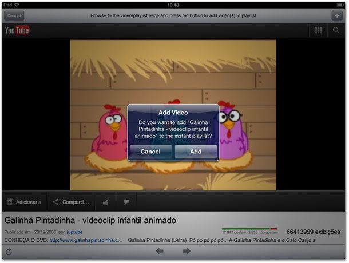The width and height of the screenshot is (349, 263).
Task: Tap the like/dislike rating bar
Action: click(249, 229)
